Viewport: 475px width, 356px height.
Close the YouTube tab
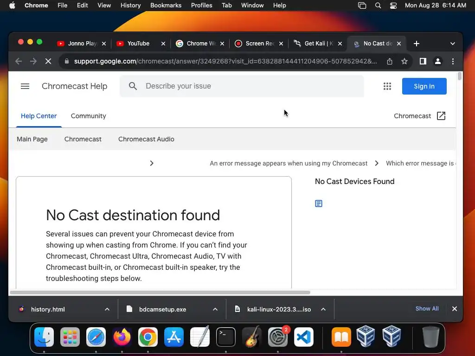tap(163, 44)
